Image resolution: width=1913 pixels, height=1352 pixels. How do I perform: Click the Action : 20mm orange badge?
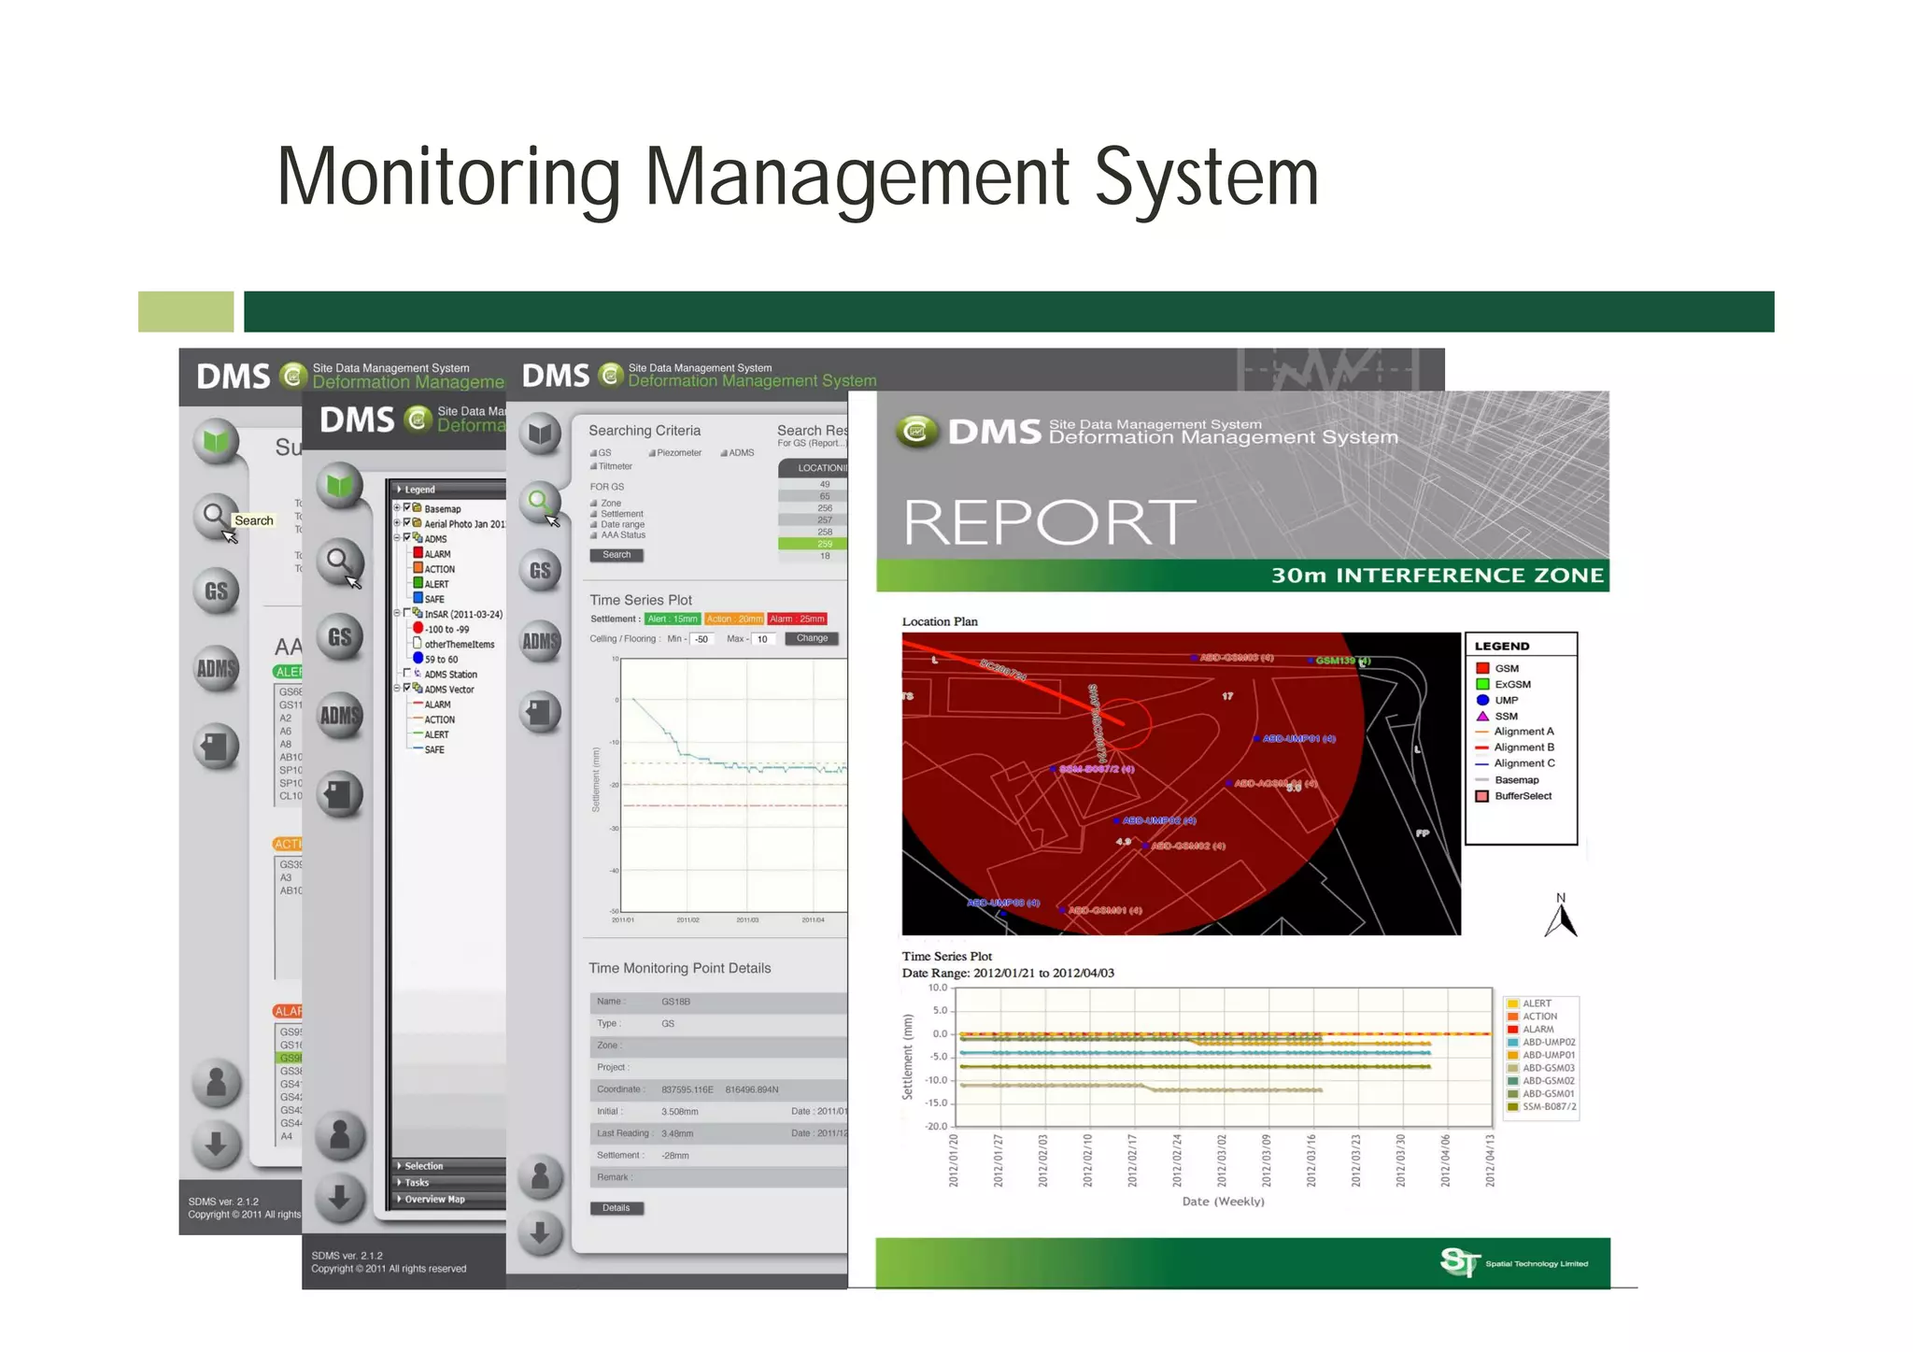734,619
